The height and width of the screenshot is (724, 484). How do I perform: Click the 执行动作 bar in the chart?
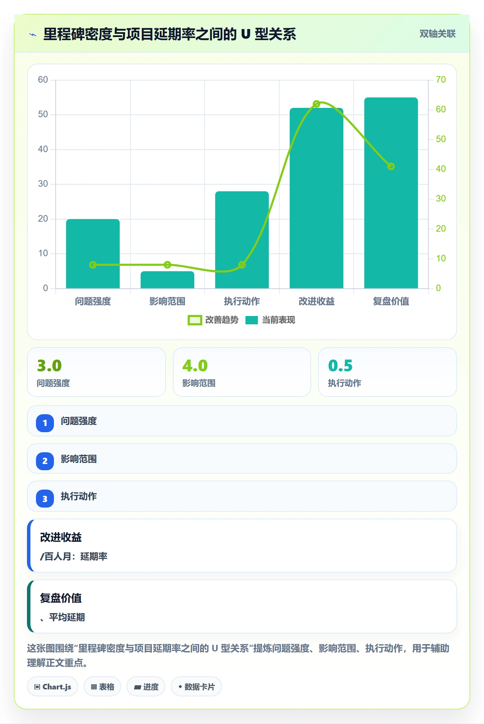click(242, 240)
